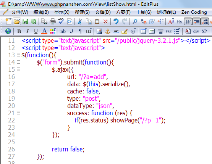
Task: Open browser preview globe icon
Action: pyautogui.click(x=8, y=31)
